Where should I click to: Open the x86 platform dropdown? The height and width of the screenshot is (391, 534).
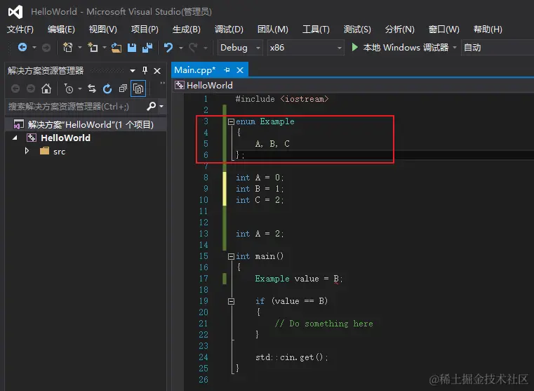tap(305, 48)
